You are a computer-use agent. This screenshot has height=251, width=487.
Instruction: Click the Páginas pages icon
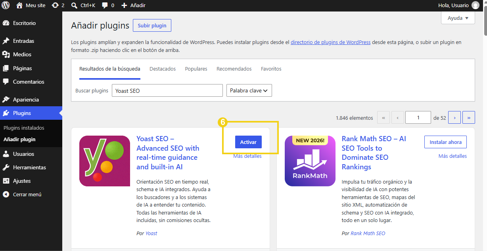pos(6,68)
